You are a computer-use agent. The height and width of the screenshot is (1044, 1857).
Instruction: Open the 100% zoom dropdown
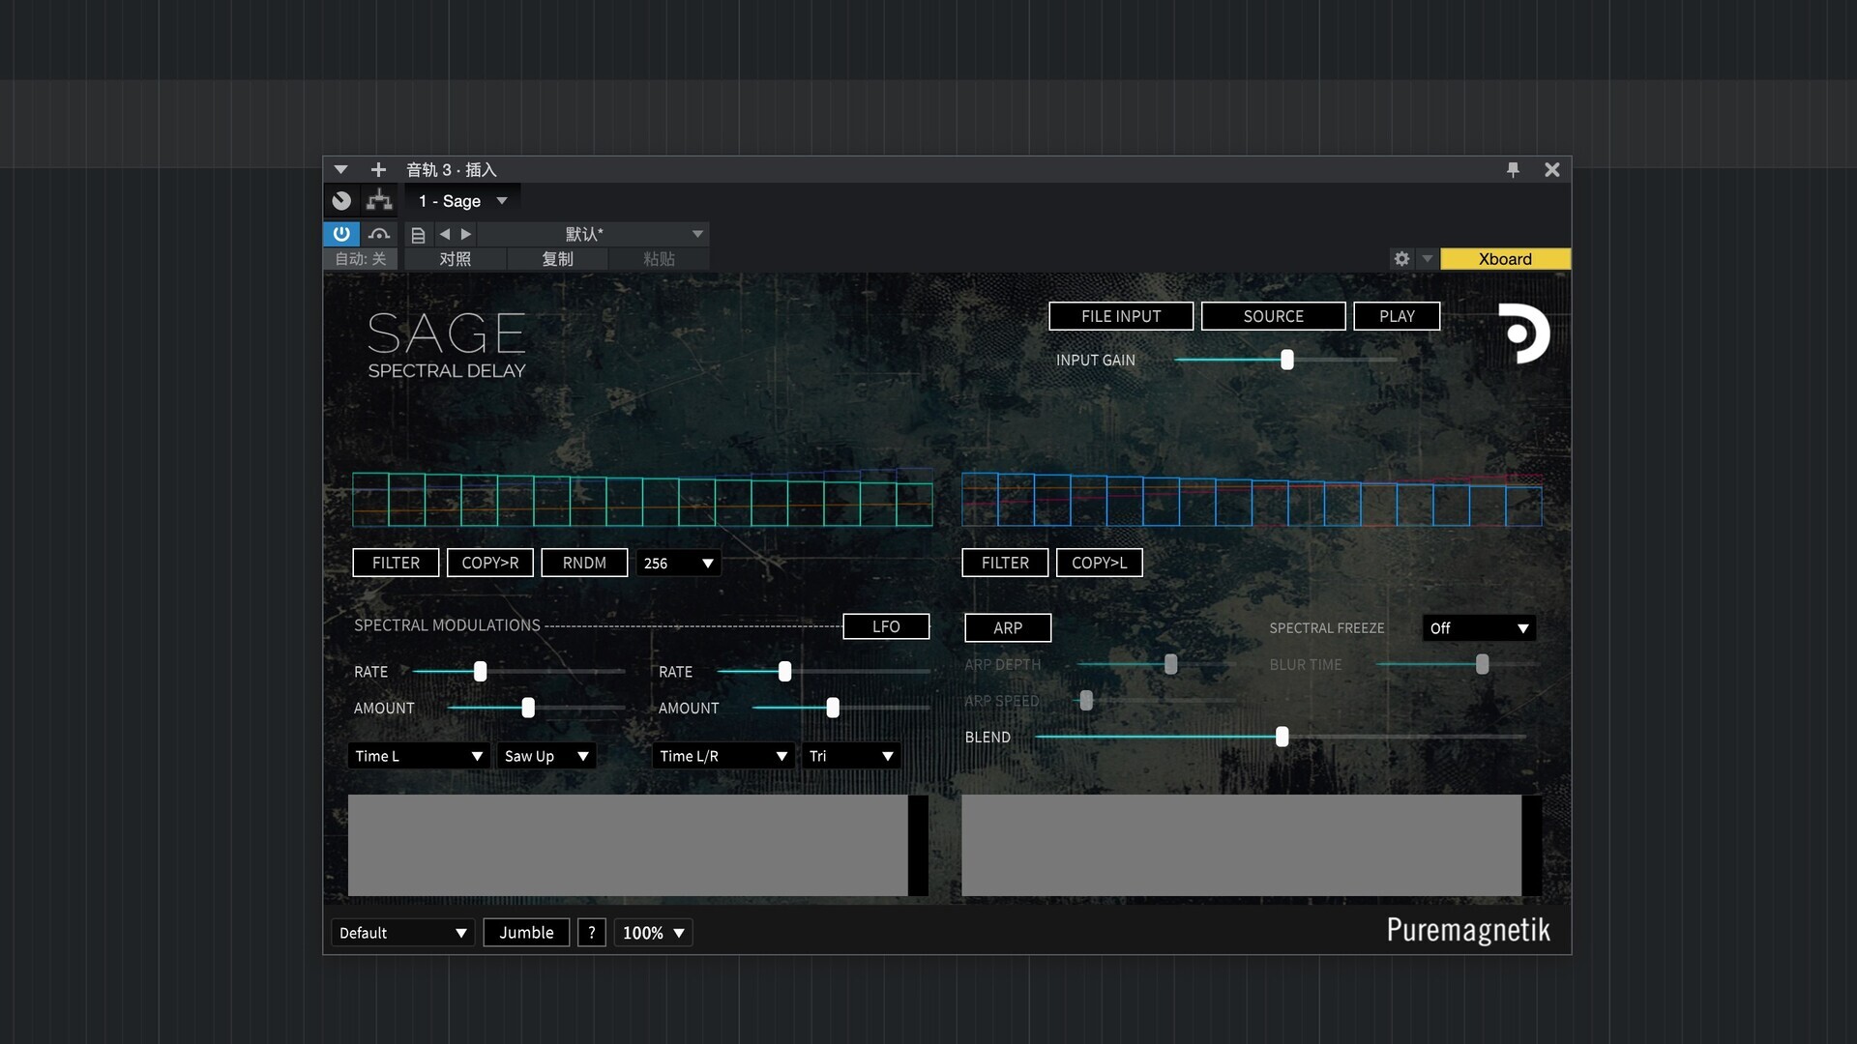[653, 933]
